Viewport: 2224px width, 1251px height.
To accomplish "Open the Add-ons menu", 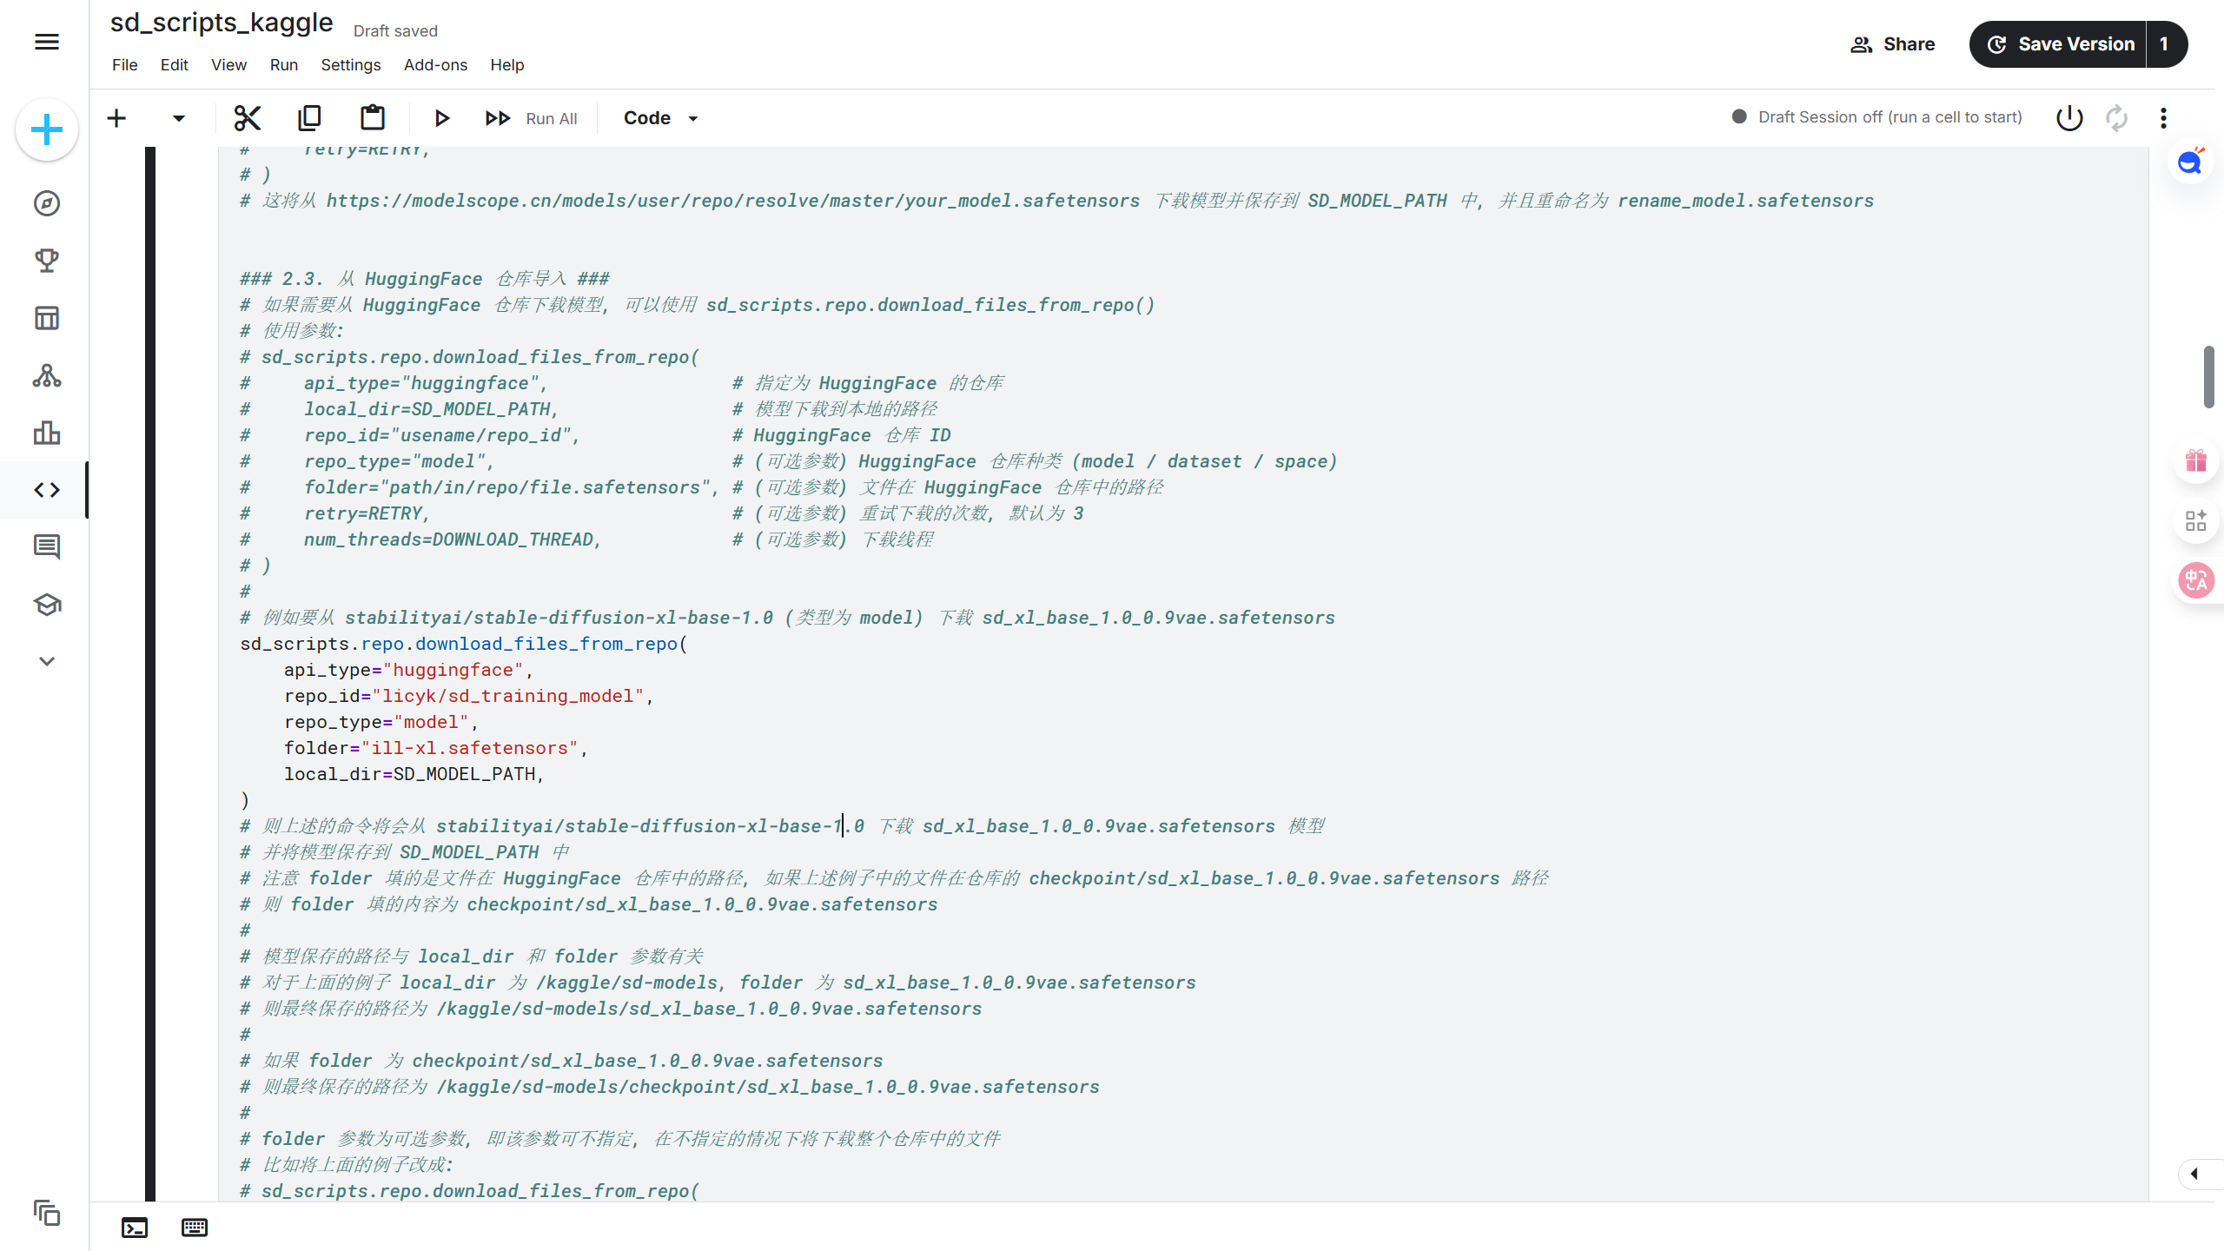I will (435, 65).
